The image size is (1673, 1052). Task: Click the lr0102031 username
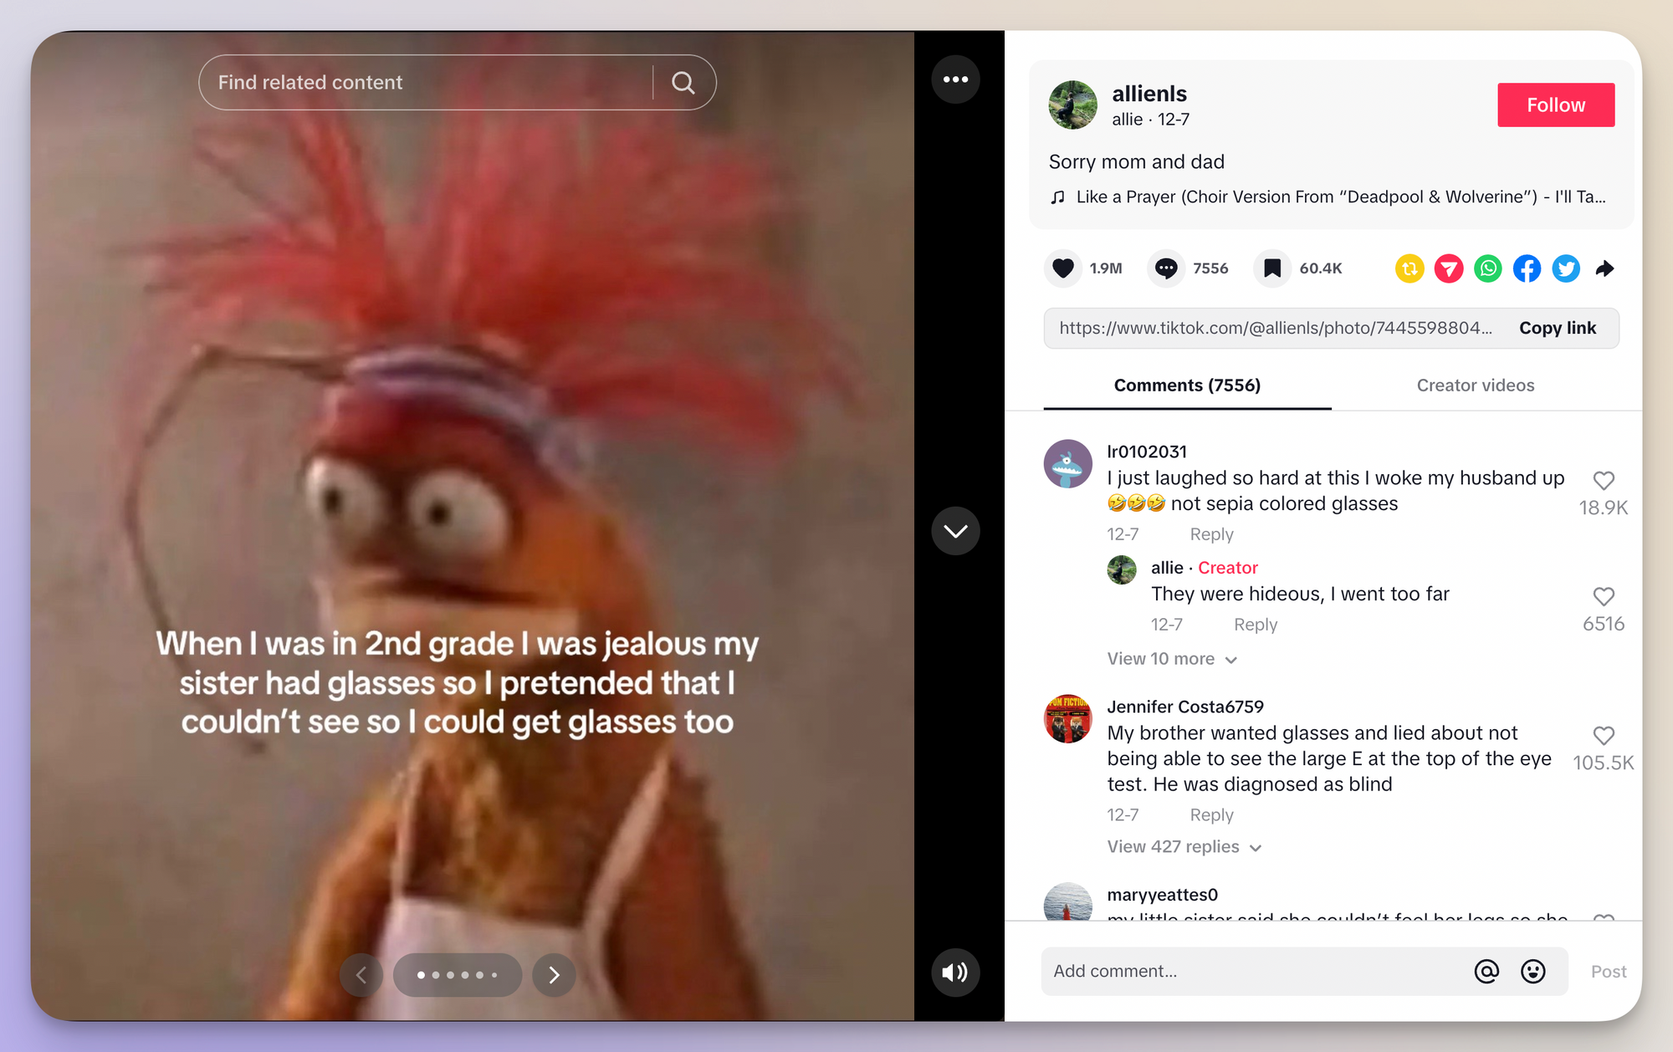(x=1147, y=452)
